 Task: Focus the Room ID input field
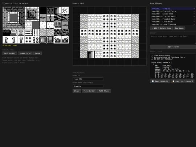click(x=88, y=79)
